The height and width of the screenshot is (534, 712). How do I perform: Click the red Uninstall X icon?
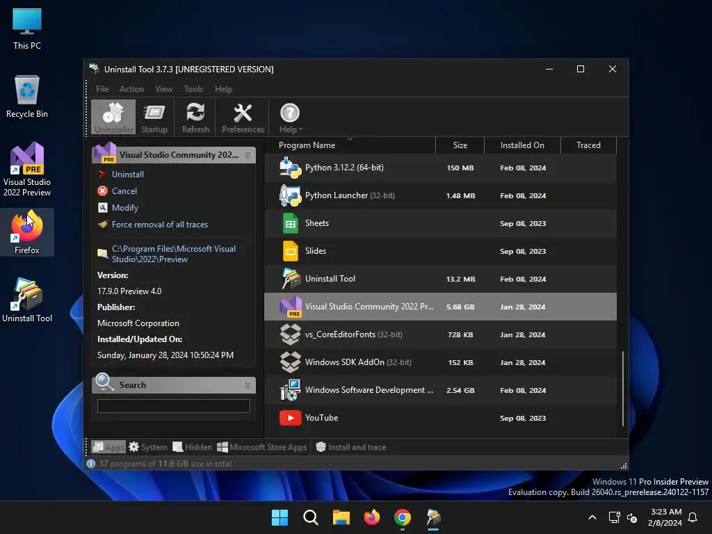click(103, 175)
